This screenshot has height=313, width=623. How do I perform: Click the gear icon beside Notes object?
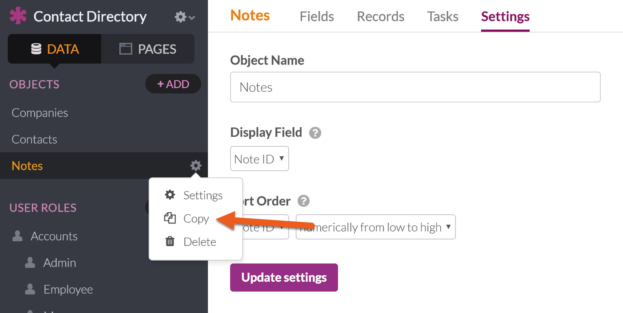pos(196,166)
